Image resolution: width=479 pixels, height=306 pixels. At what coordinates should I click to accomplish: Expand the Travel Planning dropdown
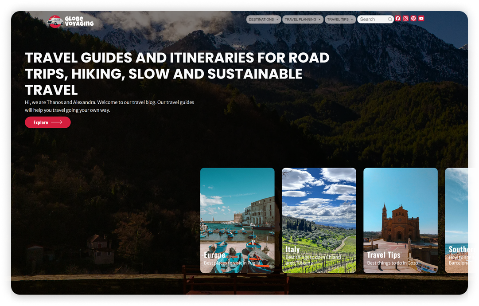(303, 20)
